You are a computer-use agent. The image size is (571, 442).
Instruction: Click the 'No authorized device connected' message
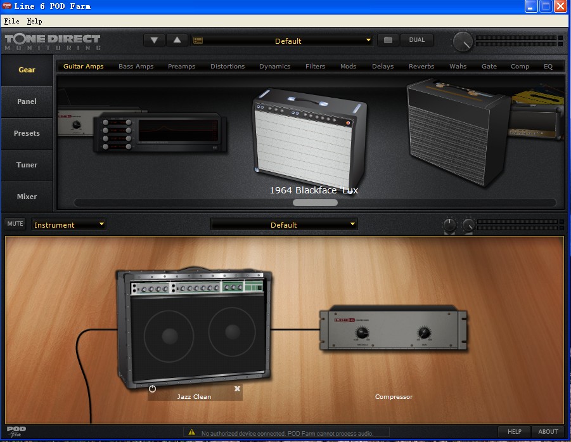click(287, 433)
